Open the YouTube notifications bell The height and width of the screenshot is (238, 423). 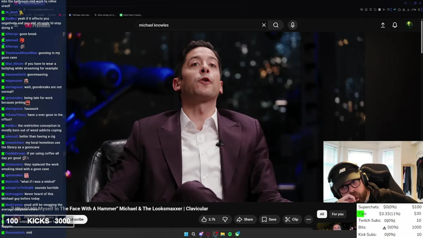pos(395,25)
